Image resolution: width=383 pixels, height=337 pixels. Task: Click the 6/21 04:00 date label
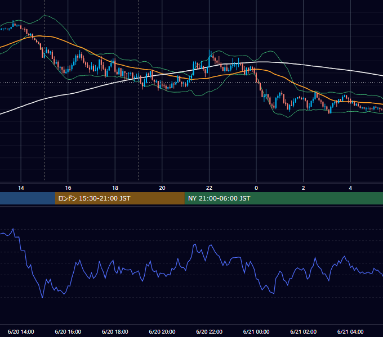[x=350, y=331]
